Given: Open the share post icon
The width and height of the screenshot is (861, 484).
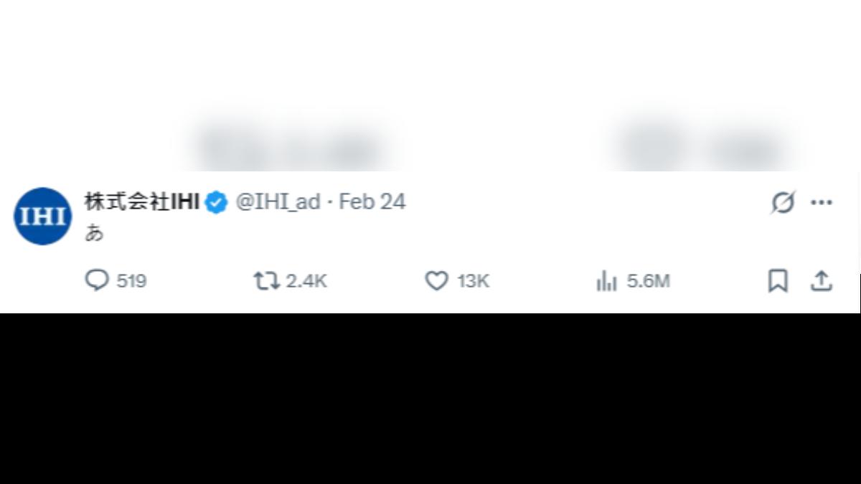Looking at the screenshot, I should coord(821,280).
